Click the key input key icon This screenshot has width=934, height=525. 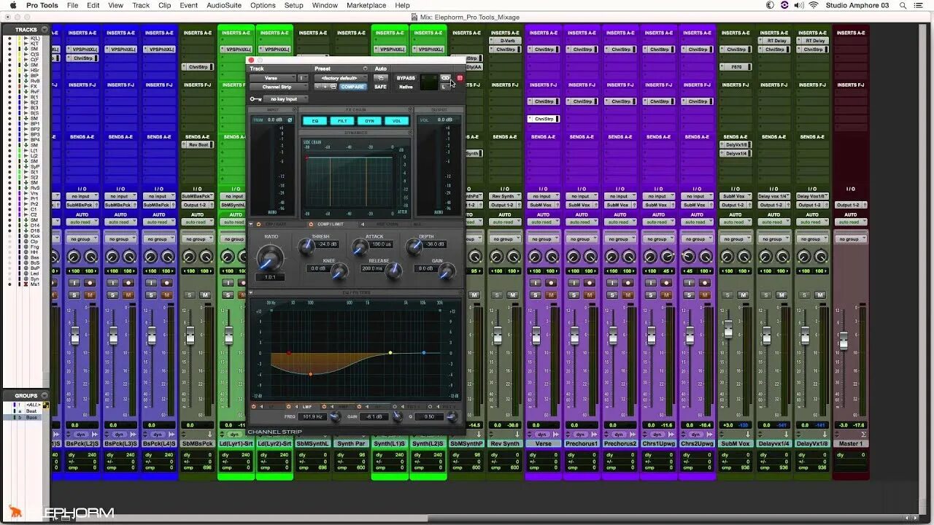tap(255, 99)
